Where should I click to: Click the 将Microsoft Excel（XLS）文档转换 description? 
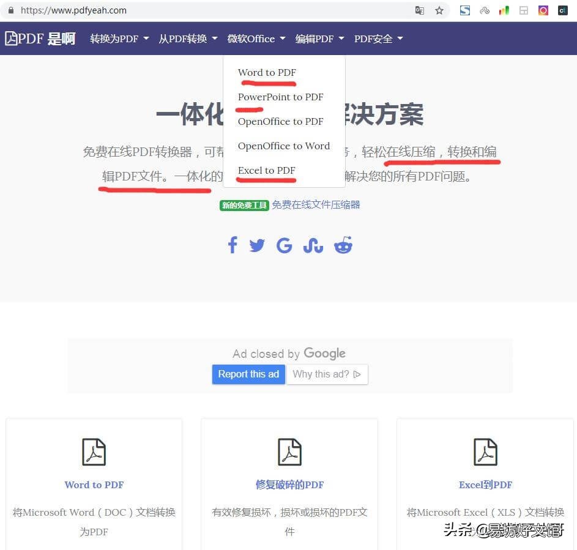[485, 512]
